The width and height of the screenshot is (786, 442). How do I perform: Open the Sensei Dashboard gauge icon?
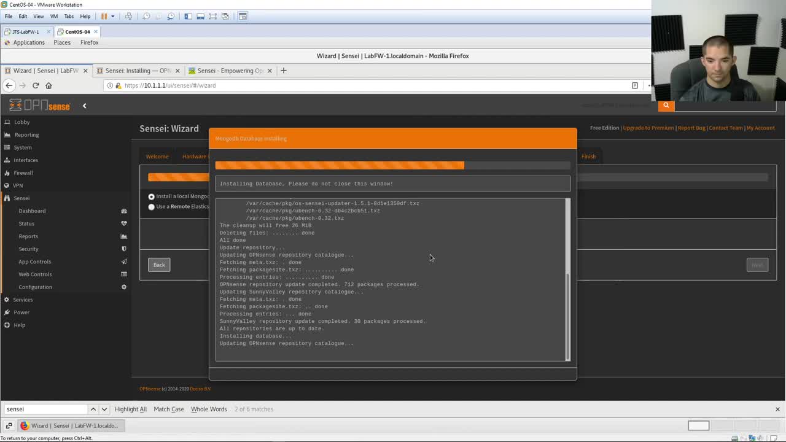coord(123,211)
